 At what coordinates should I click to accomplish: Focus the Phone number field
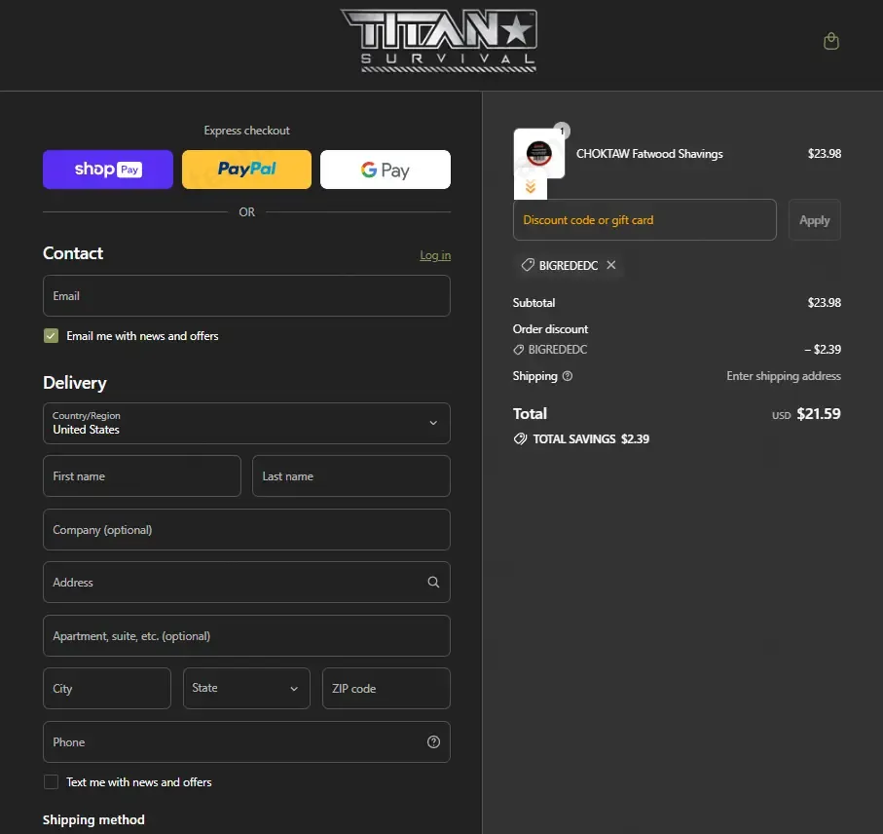click(x=246, y=742)
